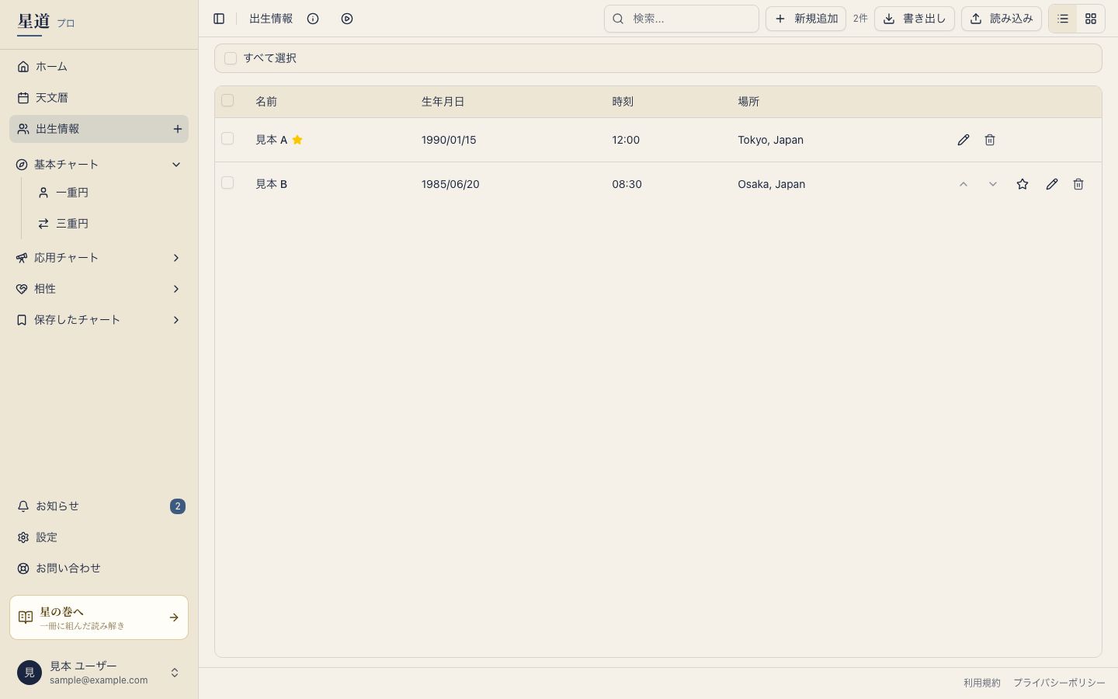Delete the 見本 B record

[1078, 184]
